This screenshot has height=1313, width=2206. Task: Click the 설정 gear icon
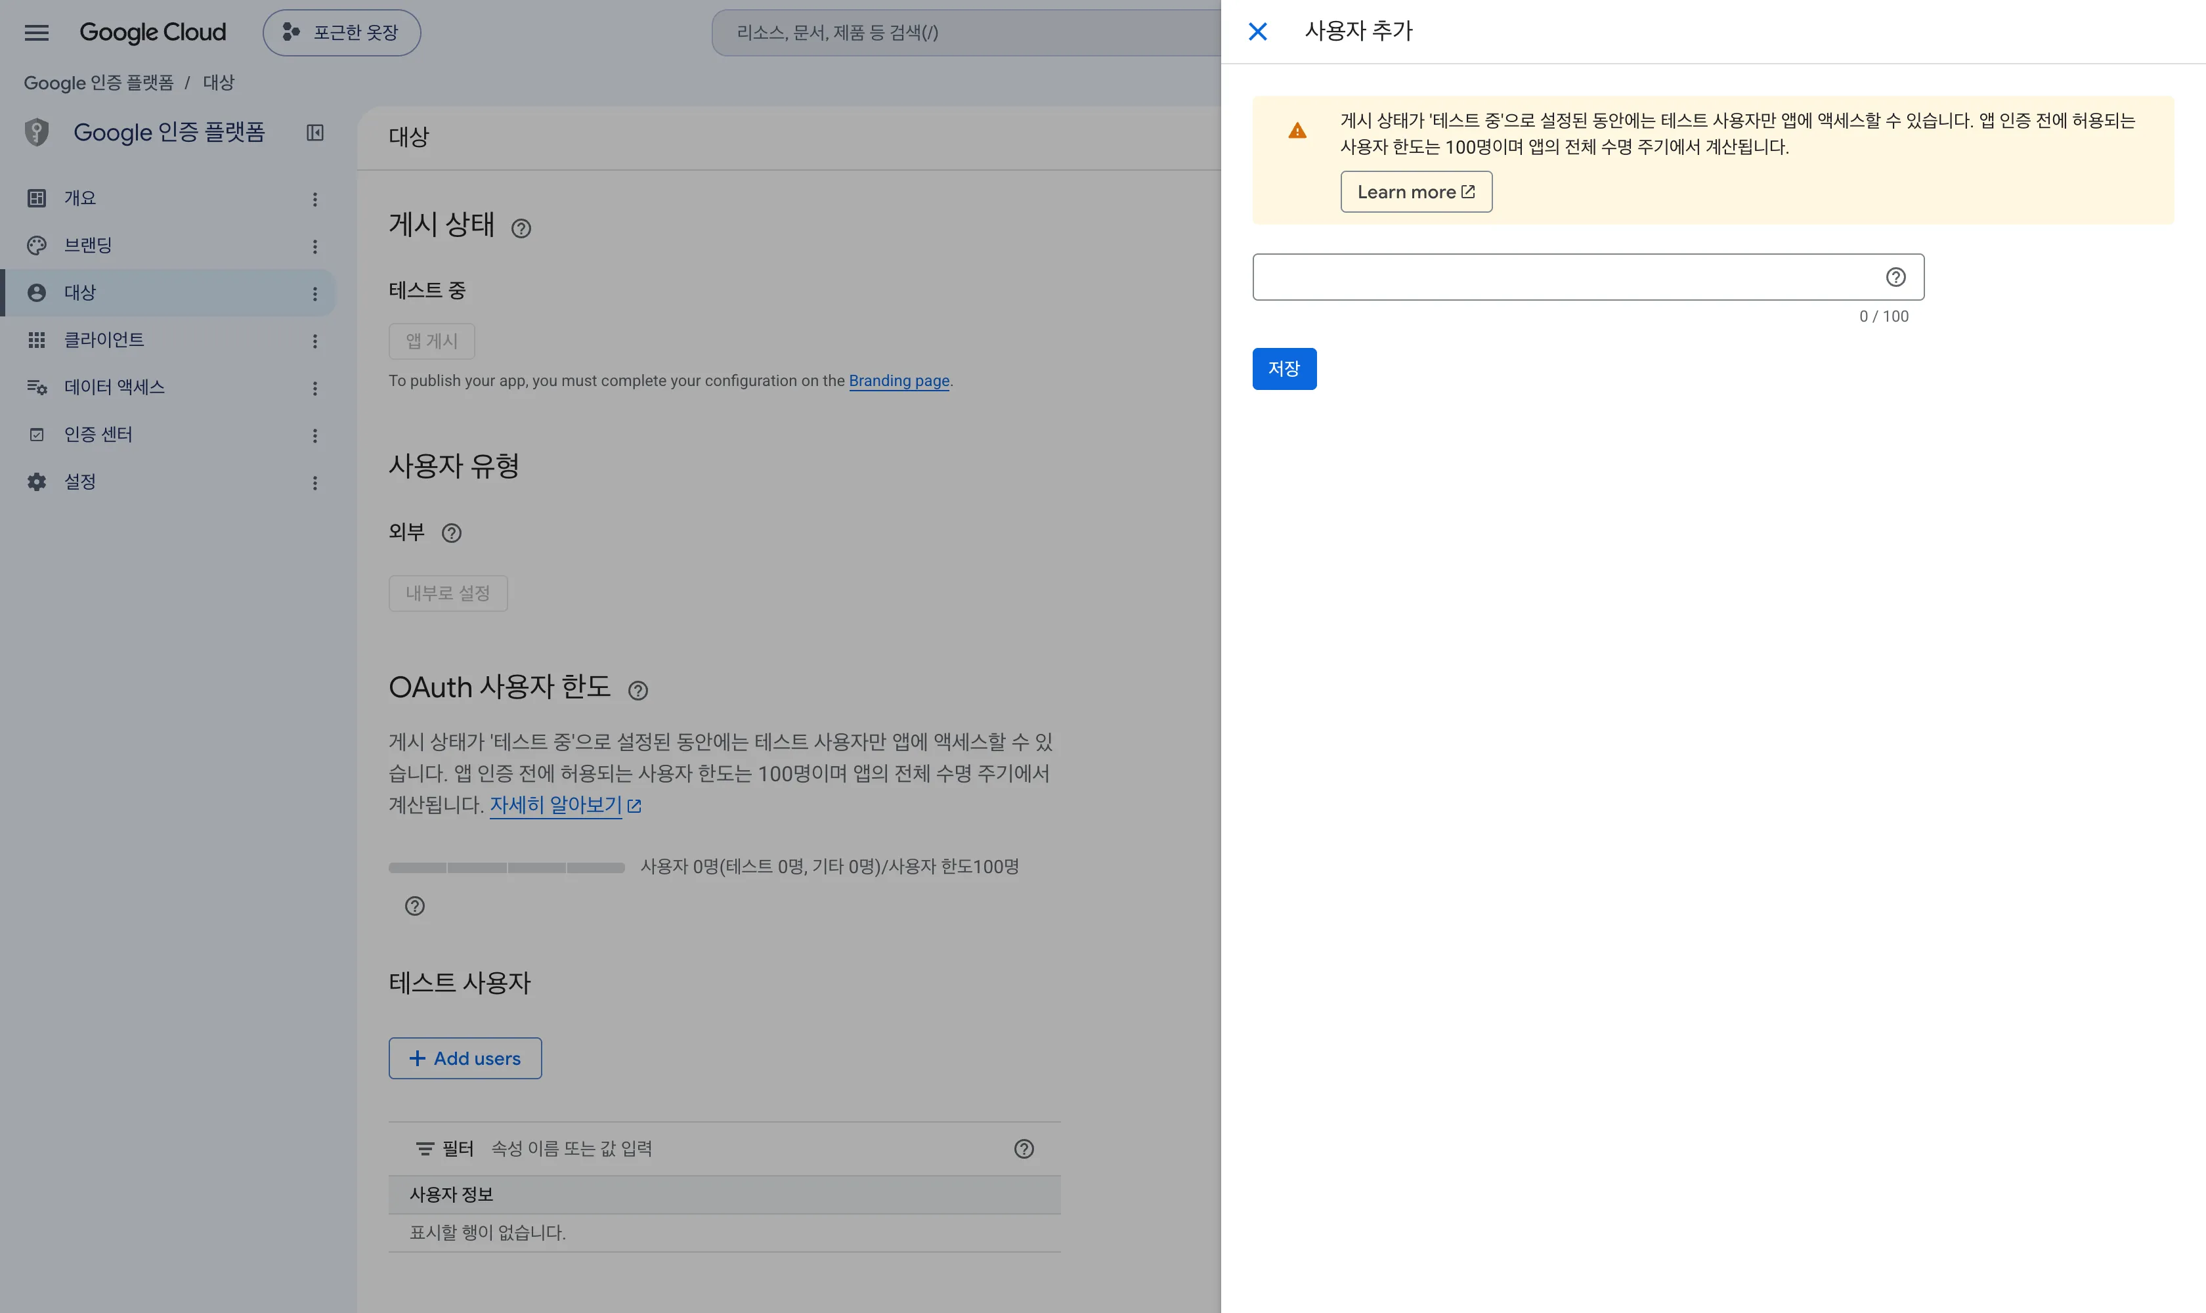point(36,483)
